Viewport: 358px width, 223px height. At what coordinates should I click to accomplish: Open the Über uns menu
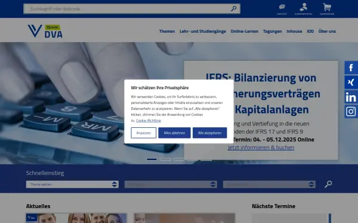(x=327, y=31)
